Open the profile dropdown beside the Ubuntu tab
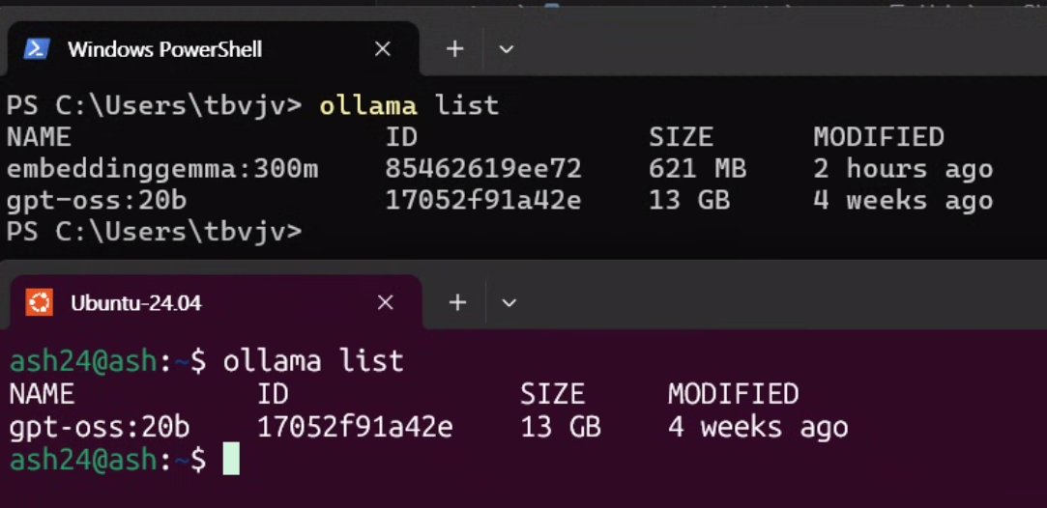The height and width of the screenshot is (508, 1047). click(509, 303)
